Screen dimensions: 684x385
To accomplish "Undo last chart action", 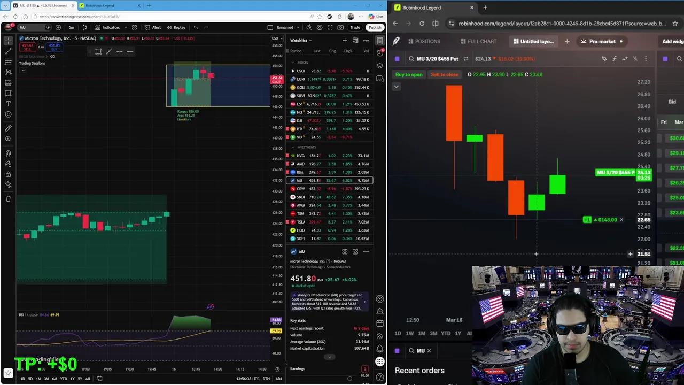I will point(196,27).
